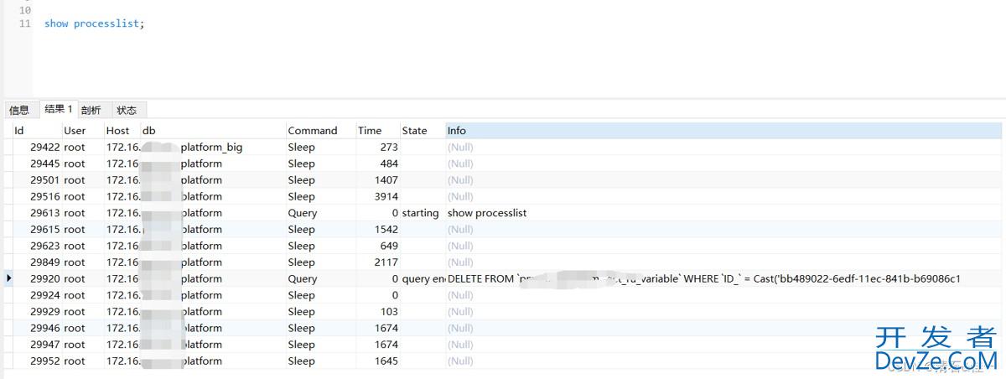This screenshot has width=1006, height=379.
Task: Click the platform_big db cell
Action: tap(211, 148)
